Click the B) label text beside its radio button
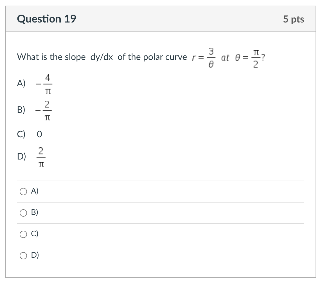 tap(35, 213)
